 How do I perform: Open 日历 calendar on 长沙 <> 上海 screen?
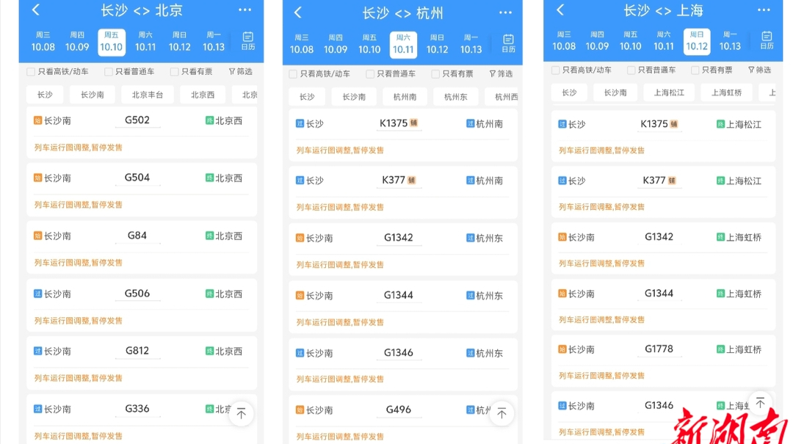767,40
